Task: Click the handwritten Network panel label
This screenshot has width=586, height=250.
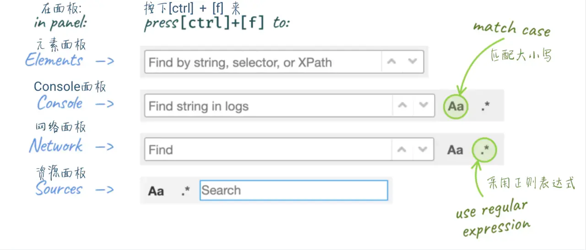Action: tap(56, 146)
